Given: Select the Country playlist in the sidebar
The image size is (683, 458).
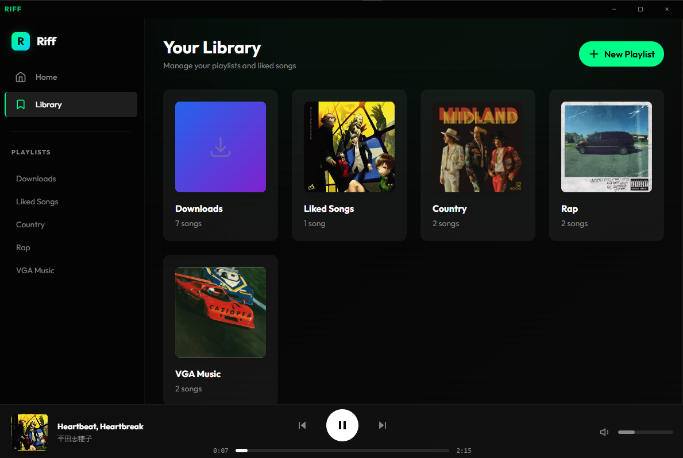Looking at the screenshot, I should point(30,224).
